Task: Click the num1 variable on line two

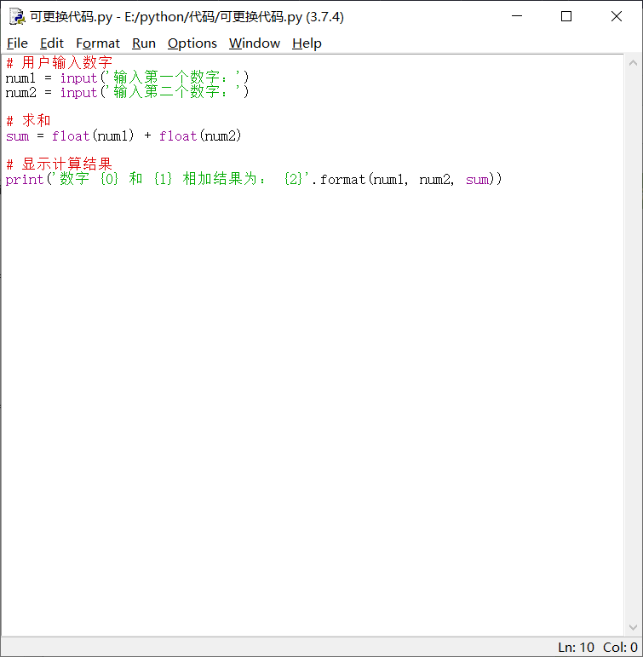Action: point(20,78)
